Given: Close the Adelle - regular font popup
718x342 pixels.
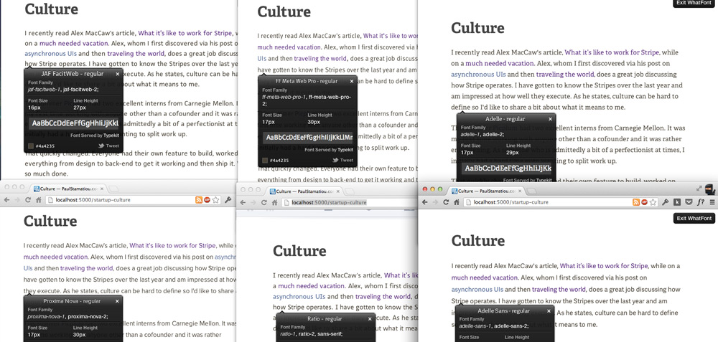Looking at the screenshot, I should click(x=550, y=119).
